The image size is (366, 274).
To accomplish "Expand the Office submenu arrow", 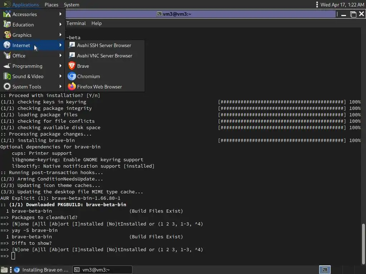I will point(60,55).
